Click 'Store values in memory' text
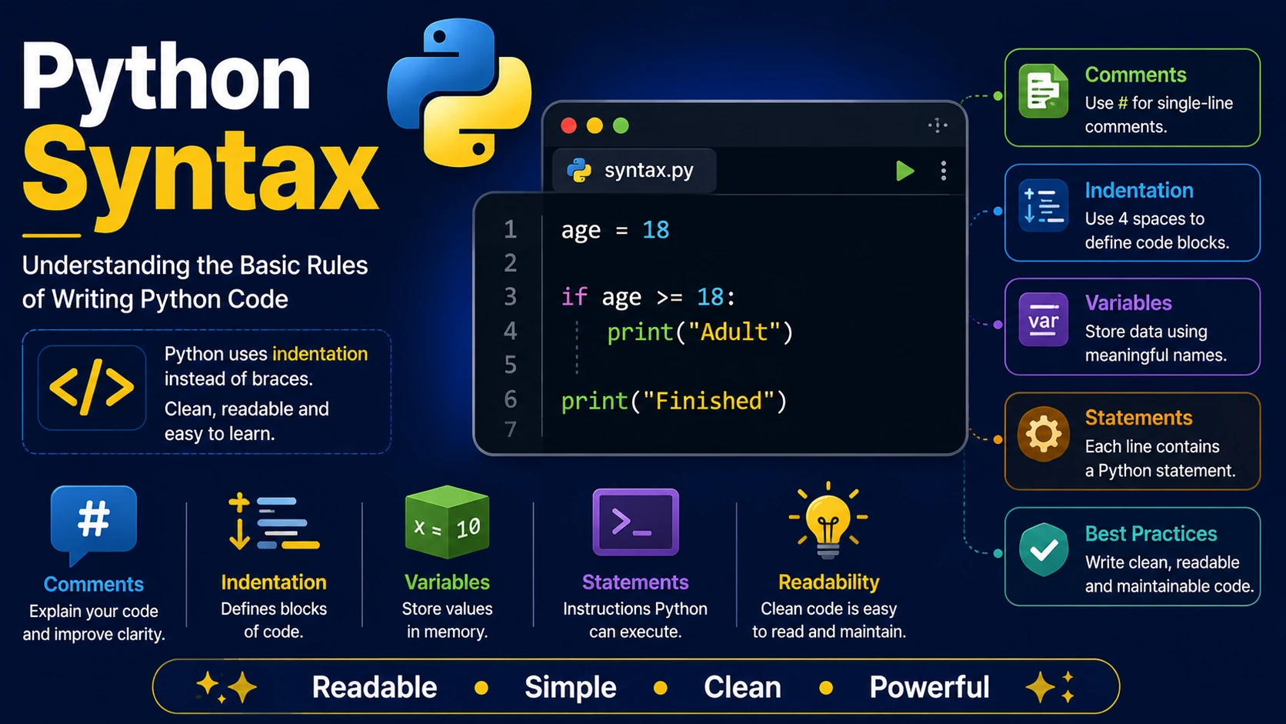 click(447, 620)
